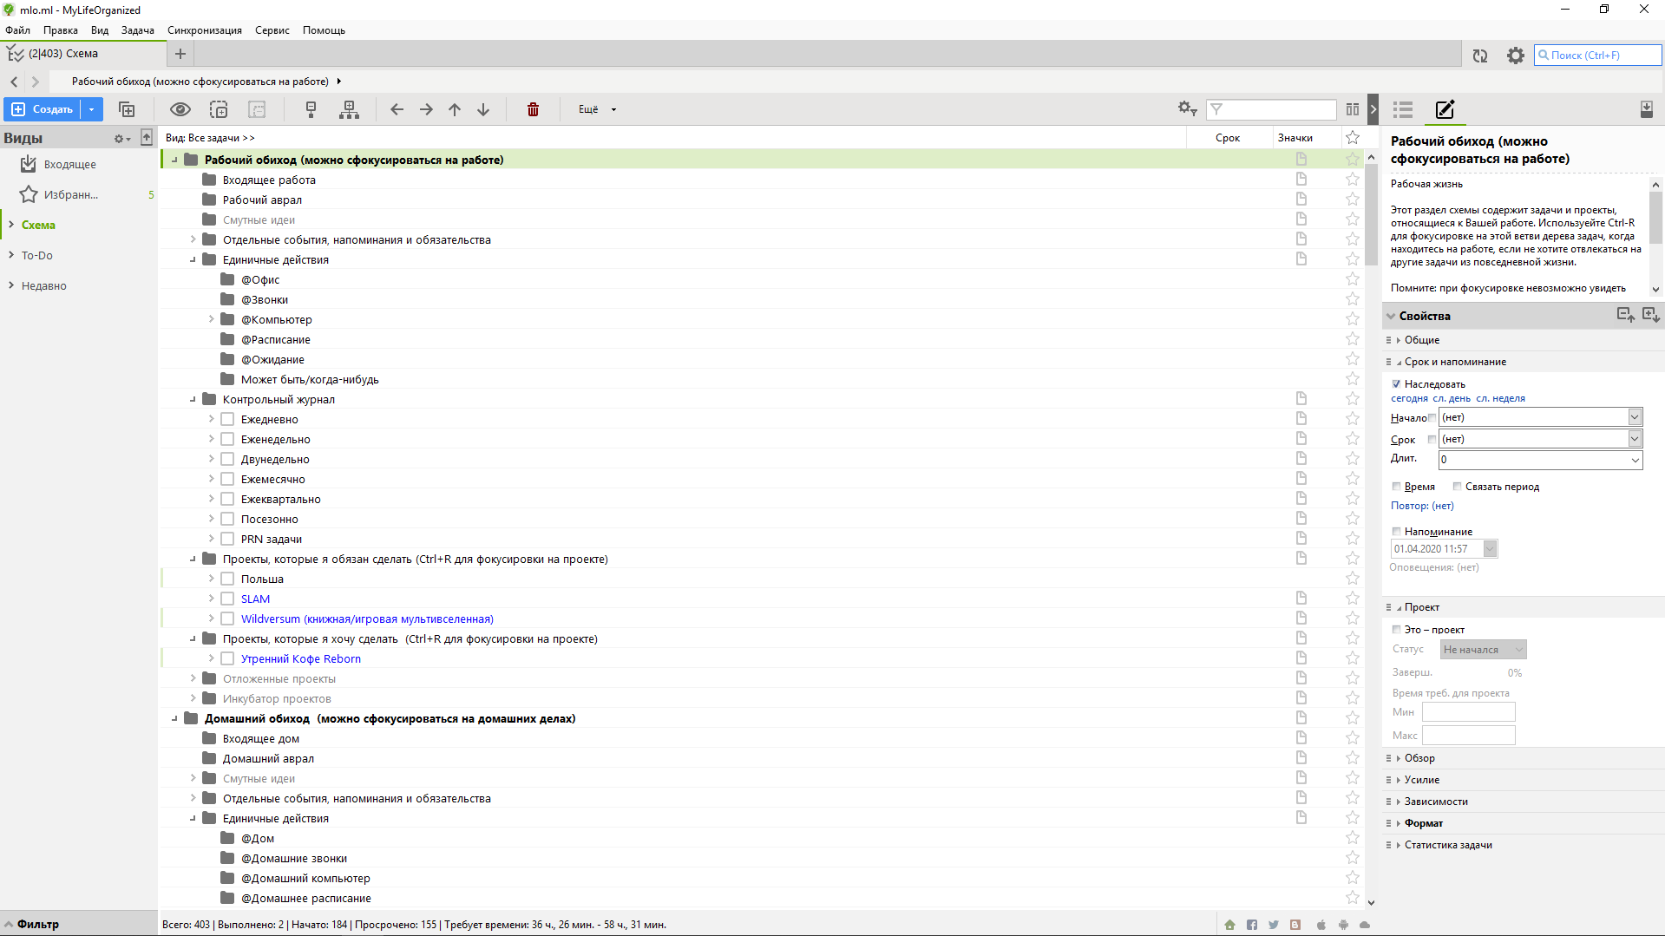Check the Ежедневно task checkbox

(x=227, y=419)
